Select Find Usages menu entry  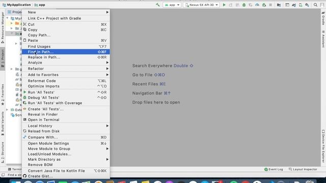pos(66,46)
